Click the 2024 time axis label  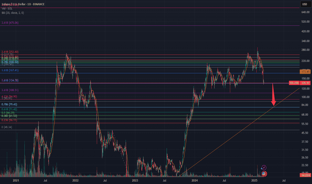pos(194,180)
